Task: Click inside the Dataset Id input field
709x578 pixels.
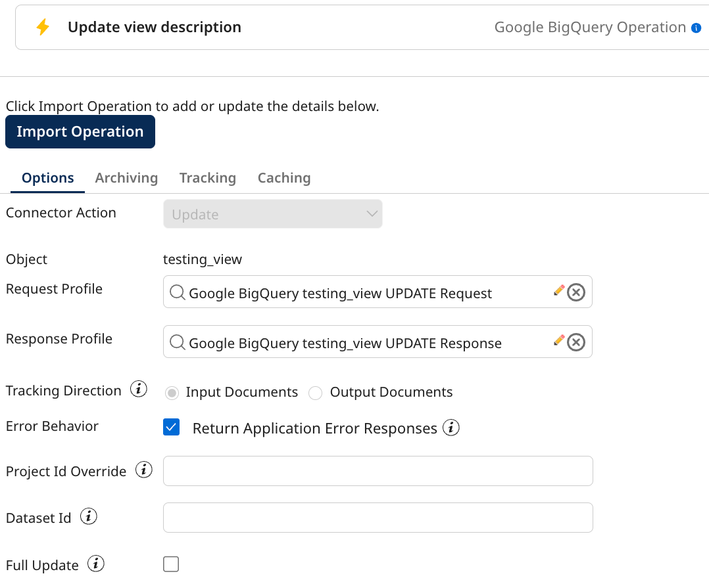Action: [x=377, y=518]
